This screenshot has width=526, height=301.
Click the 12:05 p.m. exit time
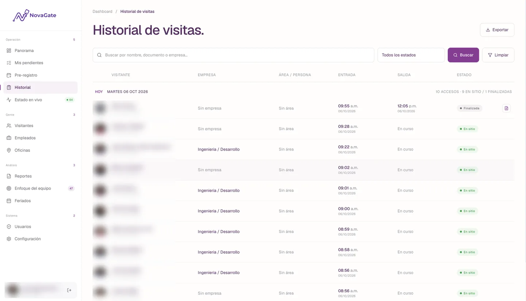point(407,106)
